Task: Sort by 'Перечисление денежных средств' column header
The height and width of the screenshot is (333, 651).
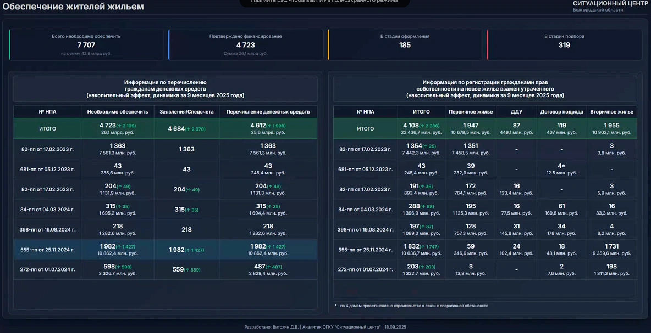Action: click(x=268, y=112)
